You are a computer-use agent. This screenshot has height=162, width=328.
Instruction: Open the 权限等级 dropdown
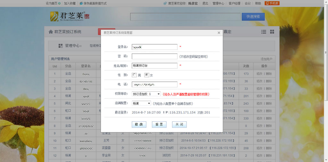[x=146, y=94]
